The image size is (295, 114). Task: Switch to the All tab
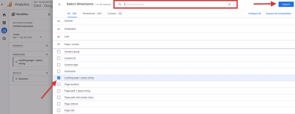[72, 13]
